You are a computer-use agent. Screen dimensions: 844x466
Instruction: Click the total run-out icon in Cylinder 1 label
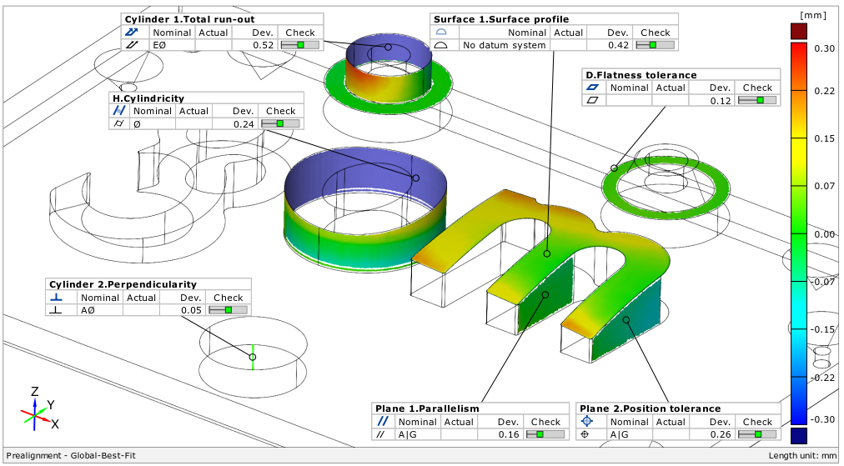[x=131, y=32]
